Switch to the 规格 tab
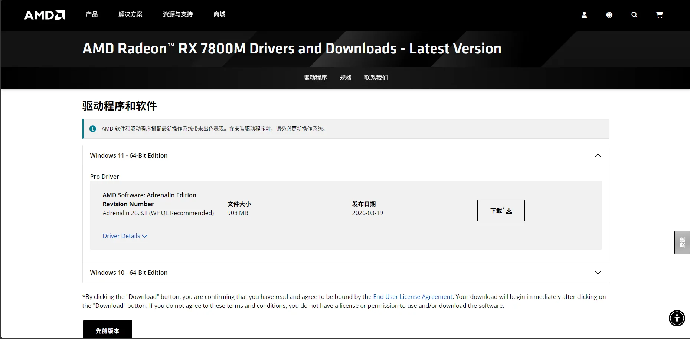 click(346, 78)
